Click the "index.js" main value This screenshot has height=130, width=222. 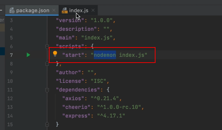coord(97,38)
